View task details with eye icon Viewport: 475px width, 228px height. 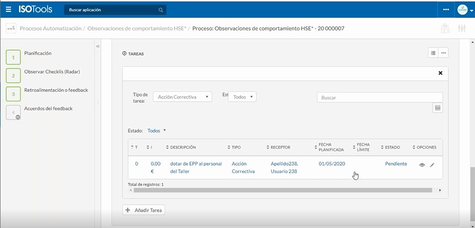coord(422,165)
